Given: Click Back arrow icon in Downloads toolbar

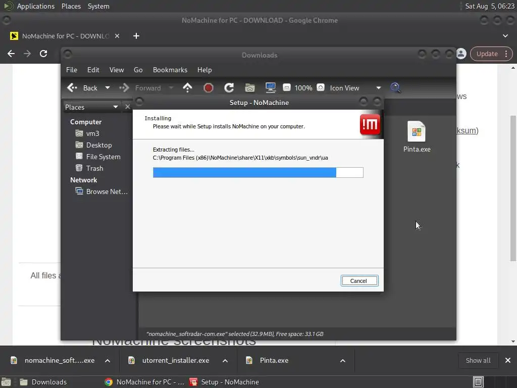Looking at the screenshot, I should pos(72,88).
